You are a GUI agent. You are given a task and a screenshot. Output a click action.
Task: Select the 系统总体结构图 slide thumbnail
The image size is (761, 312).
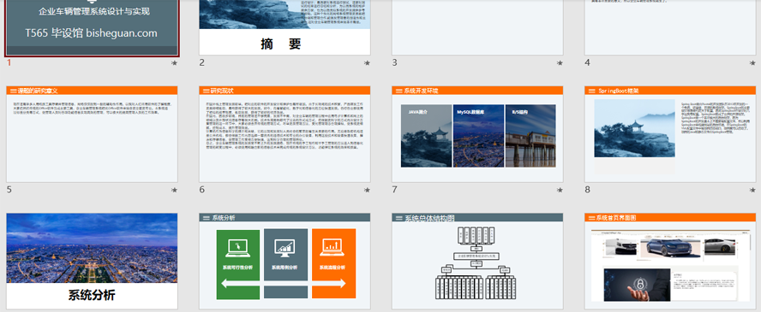coord(477,262)
